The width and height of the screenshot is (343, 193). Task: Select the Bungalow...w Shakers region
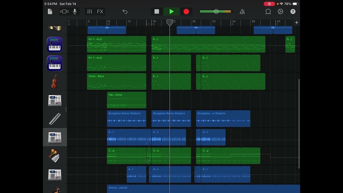pyautogui.click(x=223, y=118)
